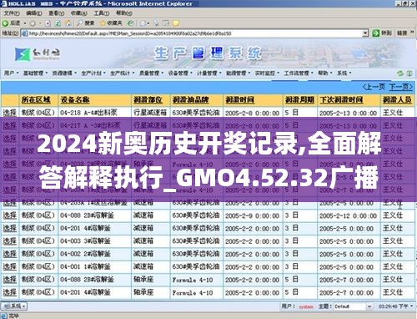Go to the next page via 下一页
The width and height of the screenshot is (417, 319).
point(400,87)
